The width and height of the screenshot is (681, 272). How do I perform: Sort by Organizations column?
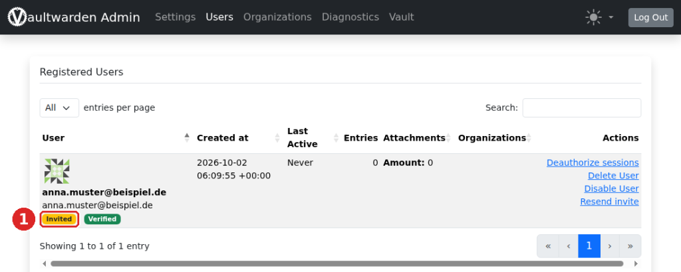click(x=494, y=138)
